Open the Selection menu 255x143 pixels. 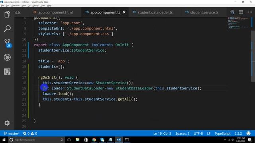coord(15,6)
